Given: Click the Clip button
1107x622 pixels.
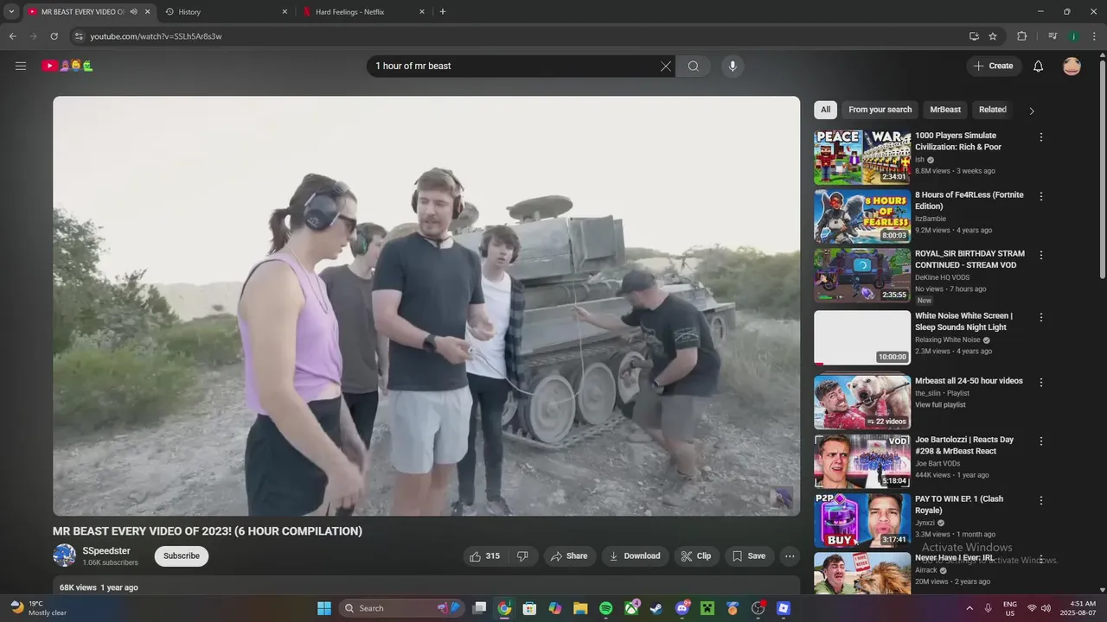Looking at the screenshot, I should tap(696, 556).
